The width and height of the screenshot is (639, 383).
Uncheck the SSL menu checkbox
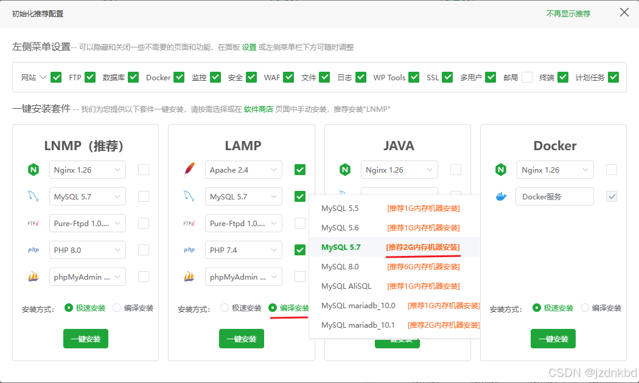(x=447, y=77)
